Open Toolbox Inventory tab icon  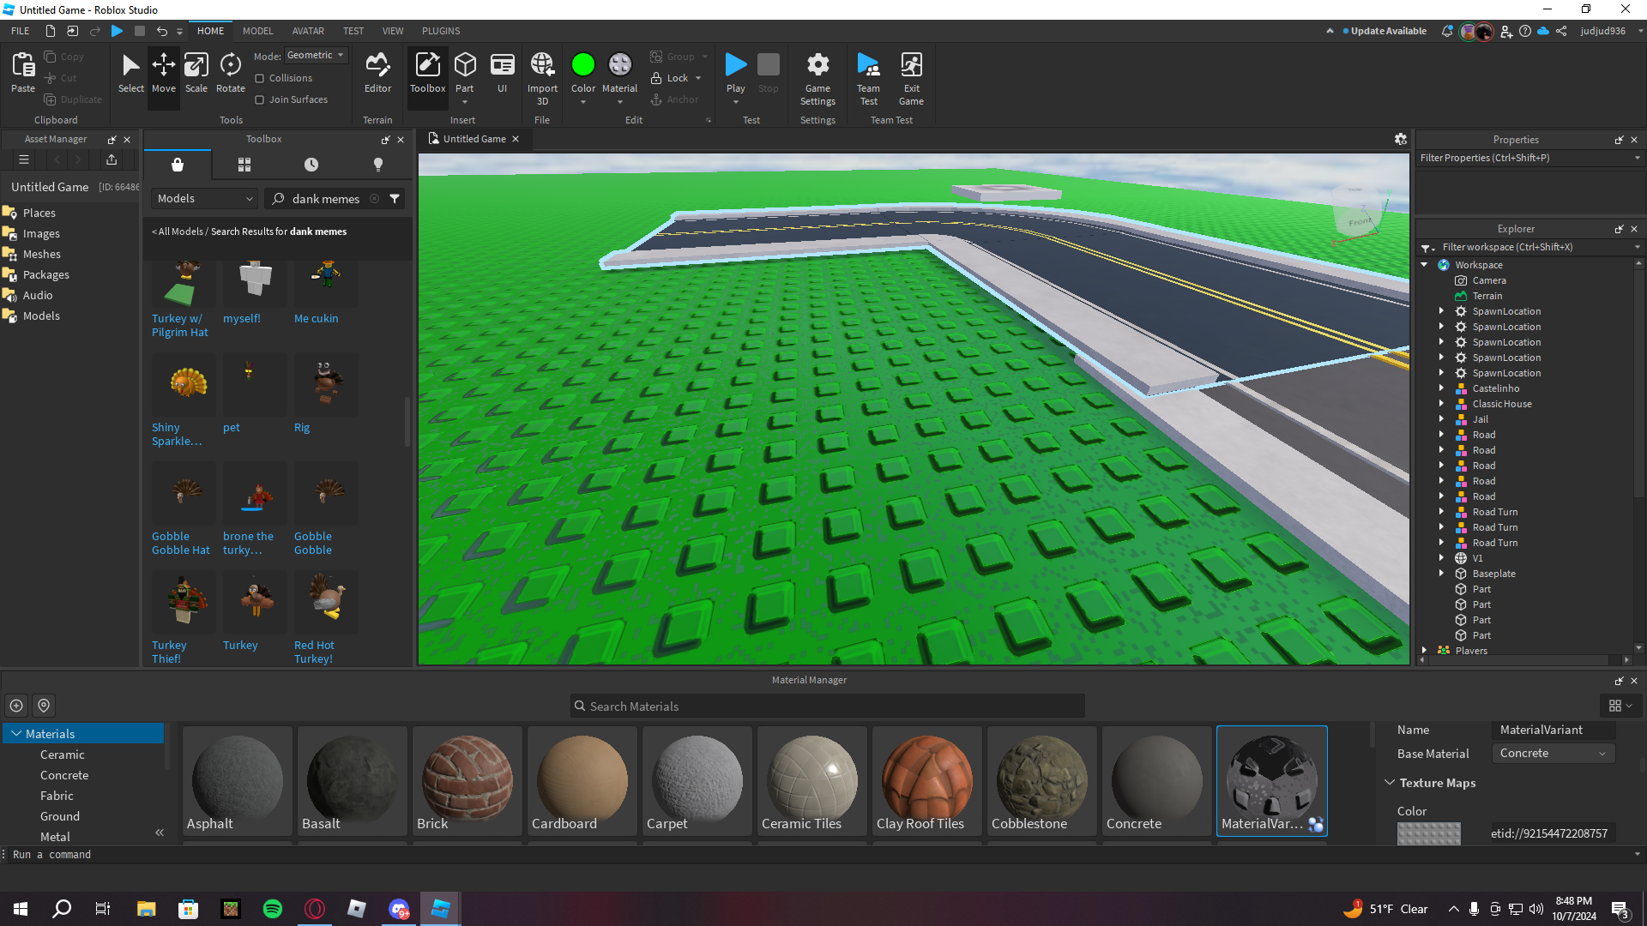tap(244, 164)
